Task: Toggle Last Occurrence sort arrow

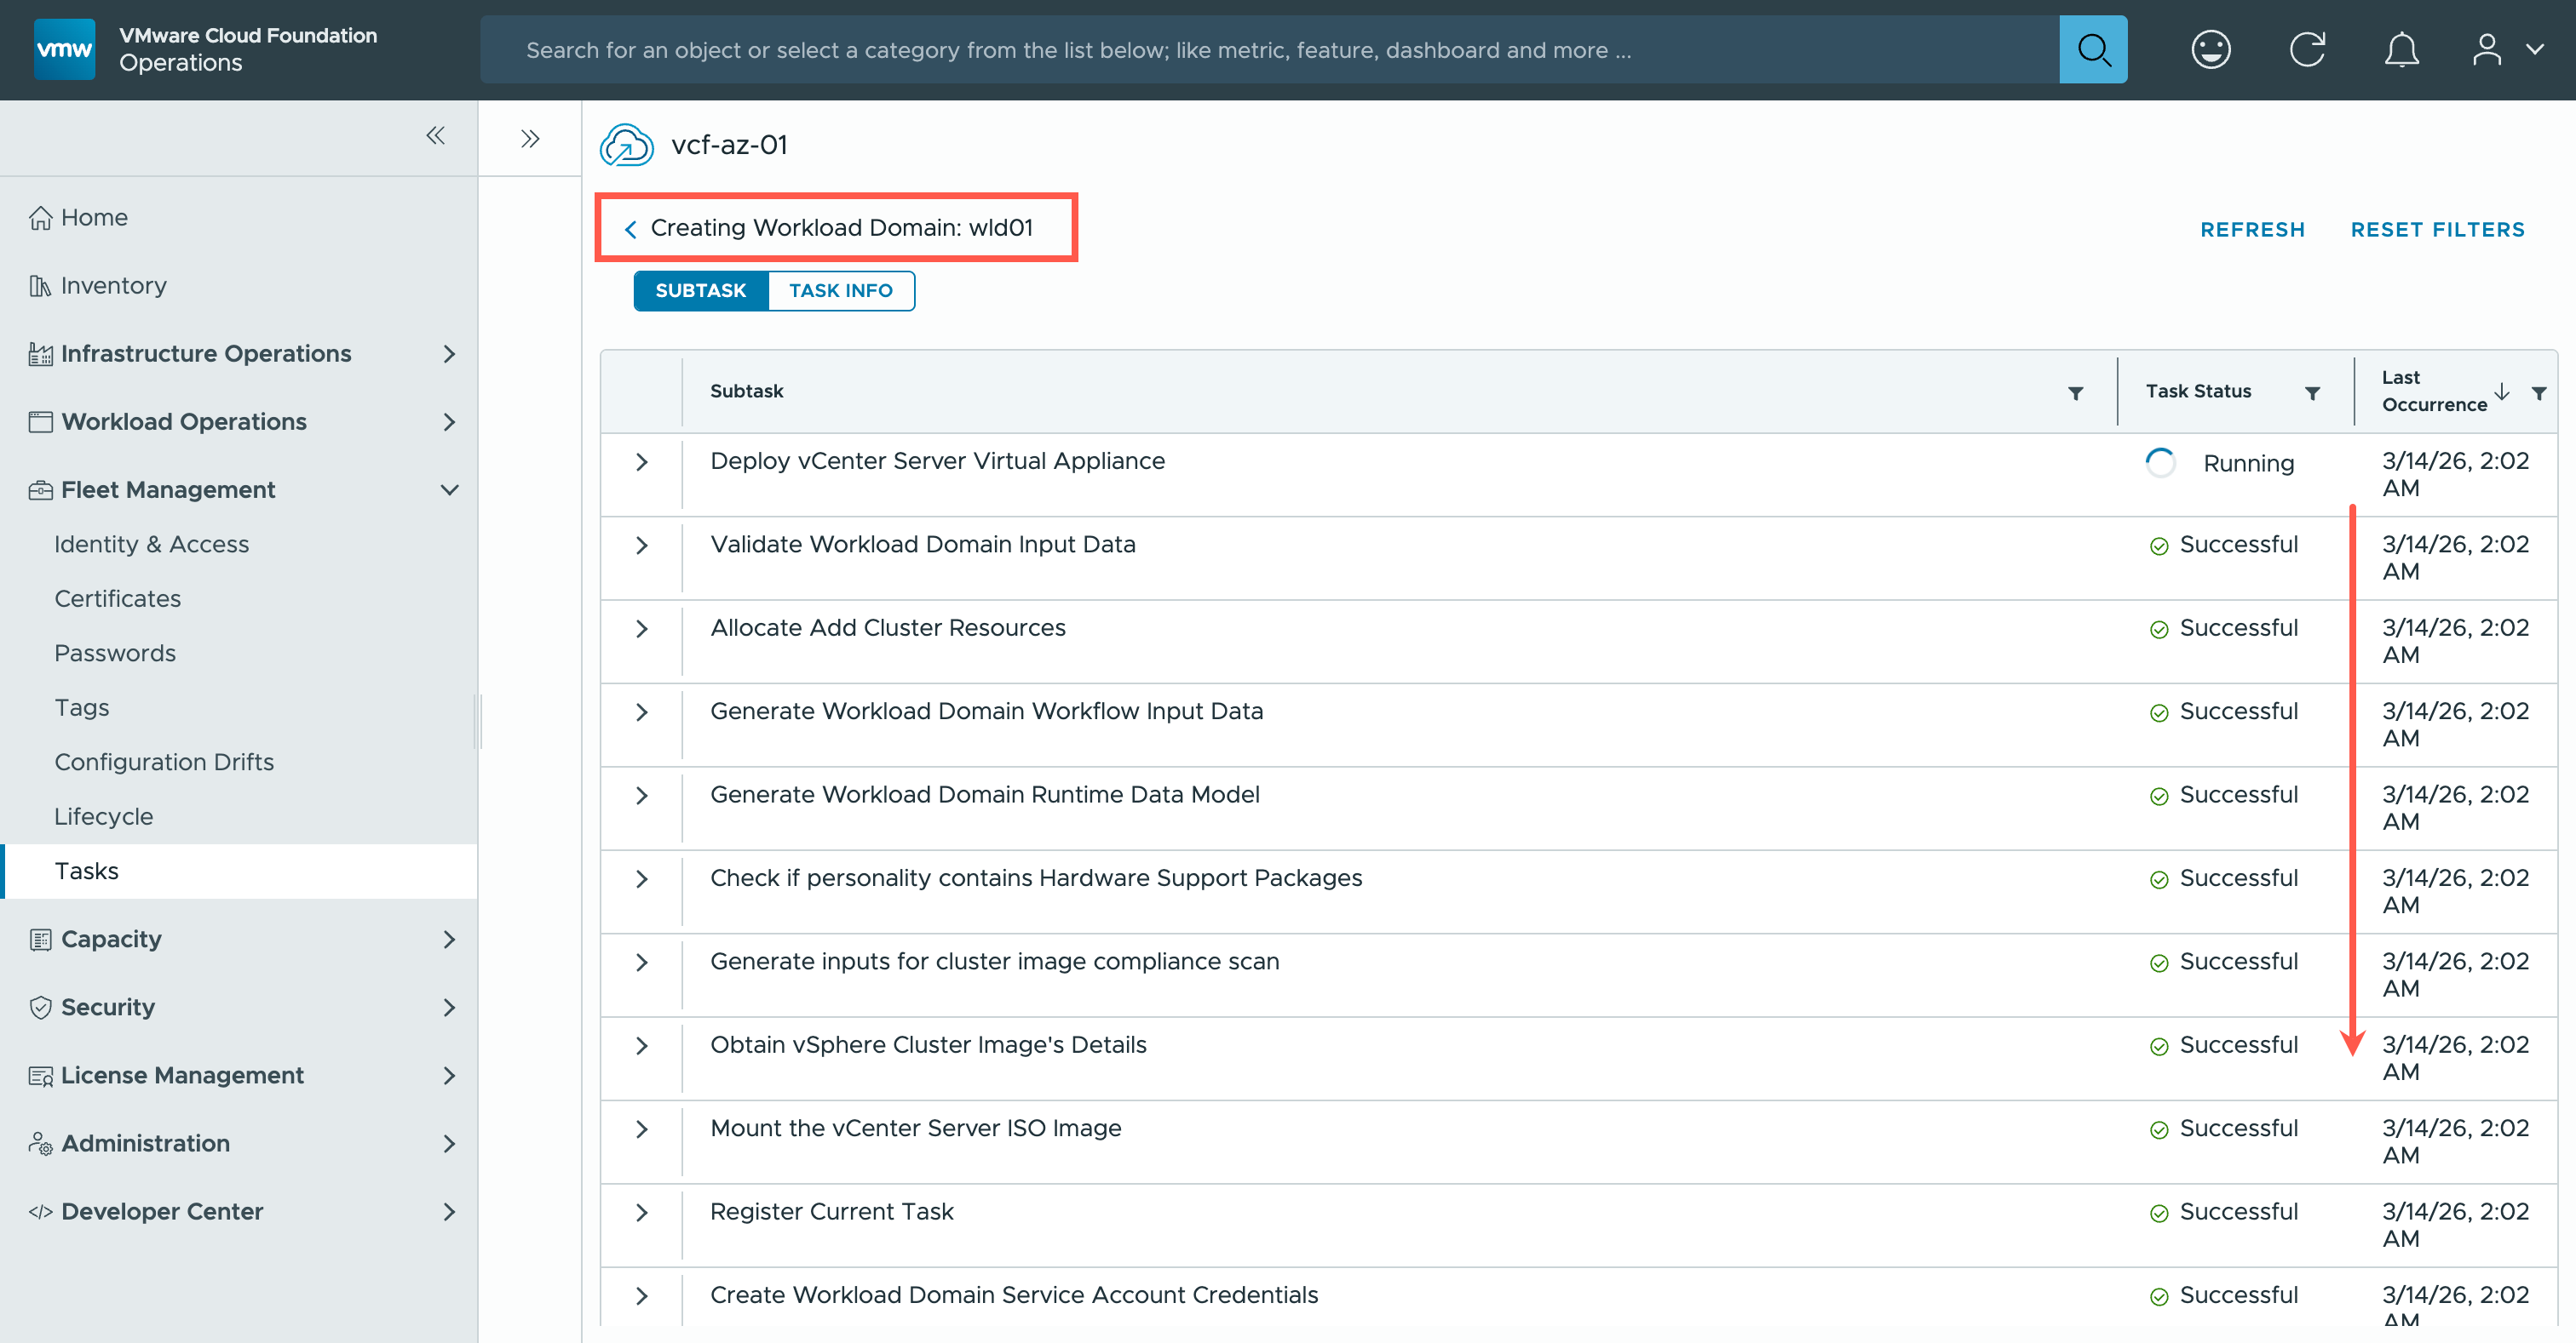Action: click(2501, 391)
